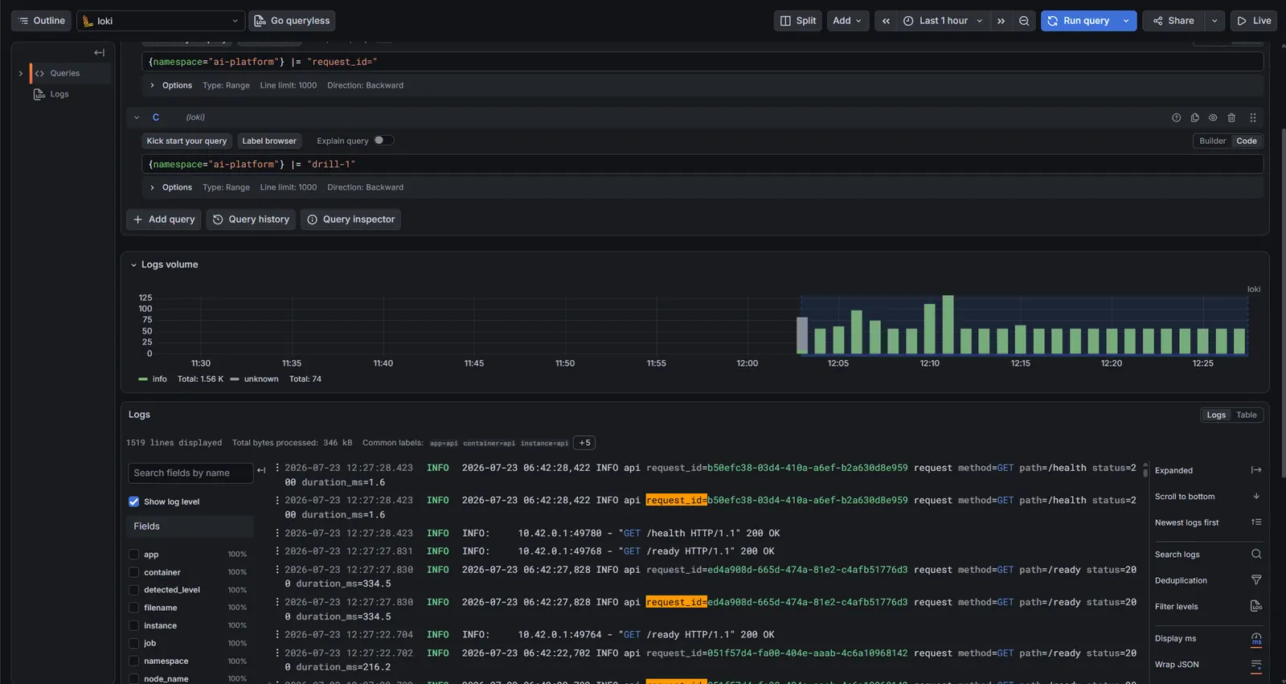Image resolution: width=1286 pixels, height=684 pixels.
Task: Select Logs view tab
Action: pyautogui.click(x=1216, y=415)
